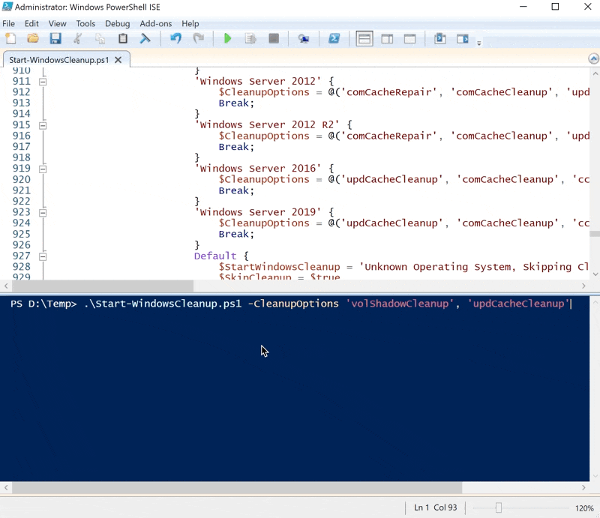Collapse the 'Windows Server 2012' code block
This screenshot has height=518, width=600.
tap(42, 82)
